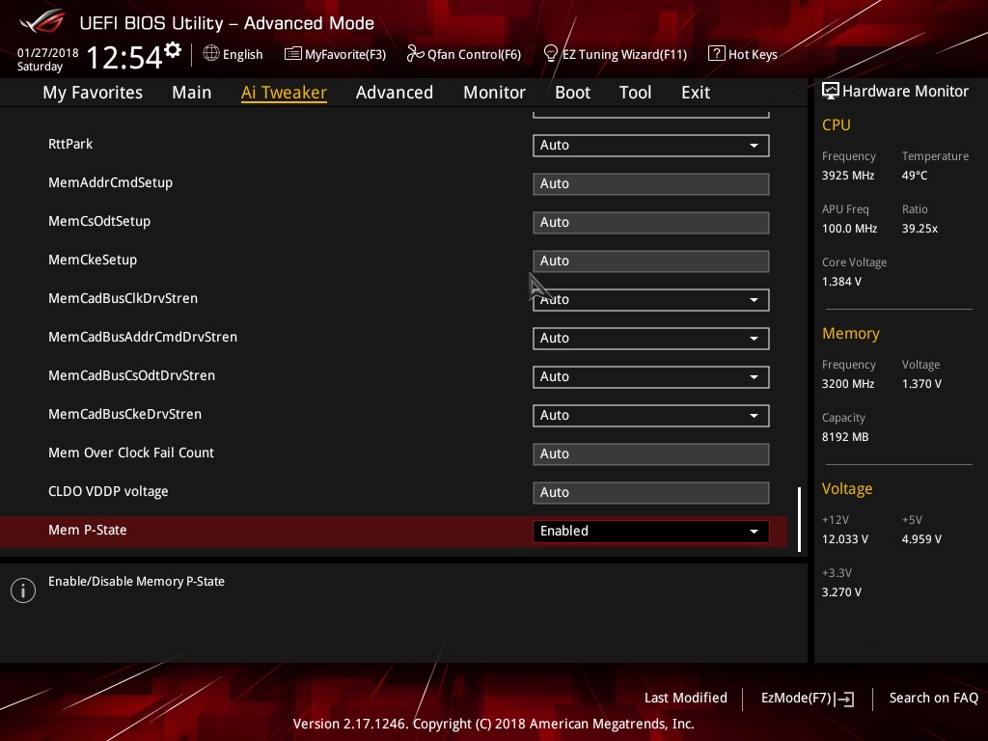Select the MemCsOdtSetup label

[x=99, y=221]
